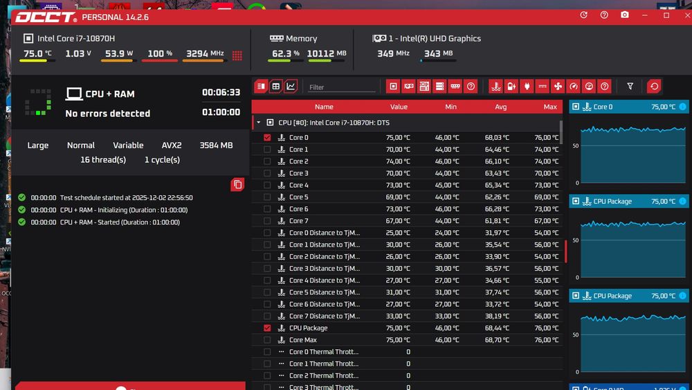Image resolution: width=692 pixels, height=390 pixels.
Task: Click the Core 6 row value 73,00 °C
Action: point(398,209)
